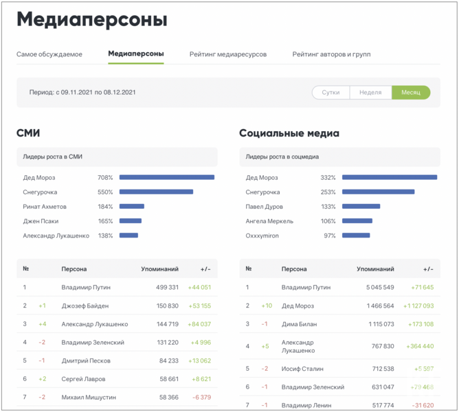Set period to Сутки

(331, 93)
